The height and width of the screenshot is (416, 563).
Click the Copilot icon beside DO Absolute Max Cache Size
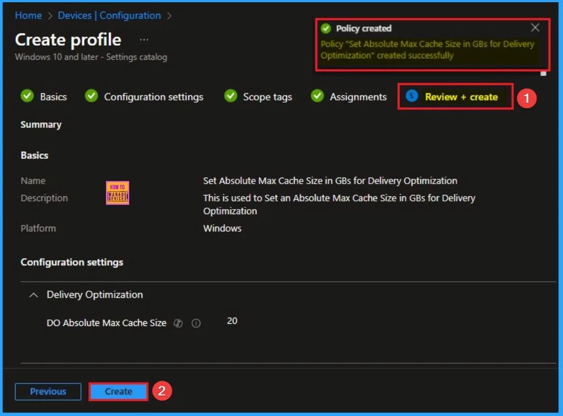[178, 324]
